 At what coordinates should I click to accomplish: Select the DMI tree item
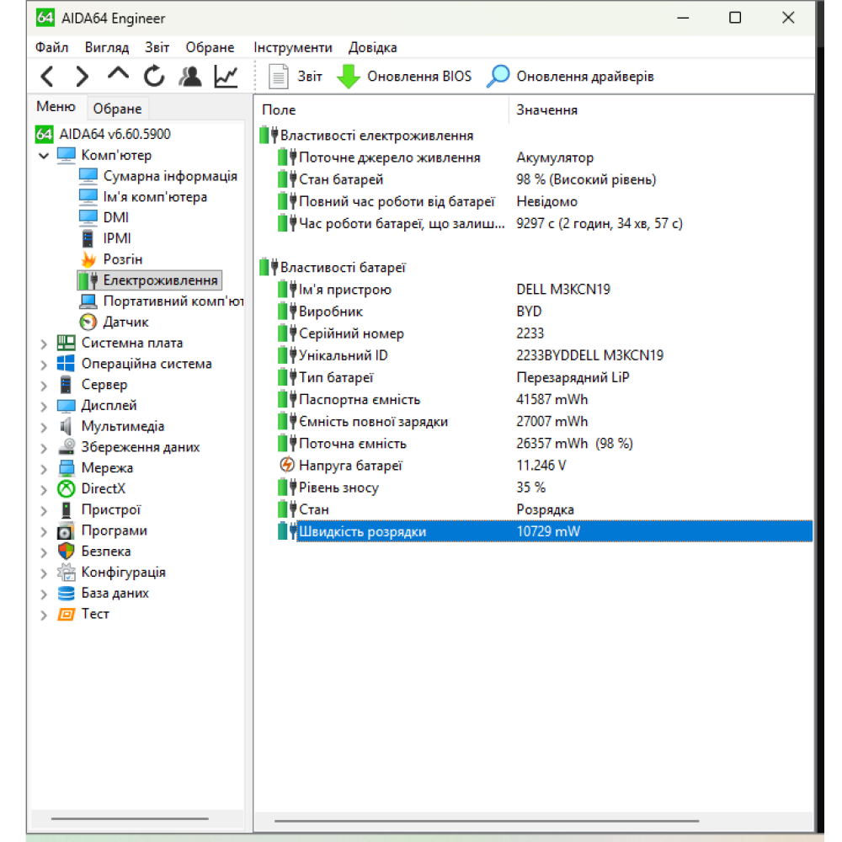pyautogui.click(x=115, y=217)
